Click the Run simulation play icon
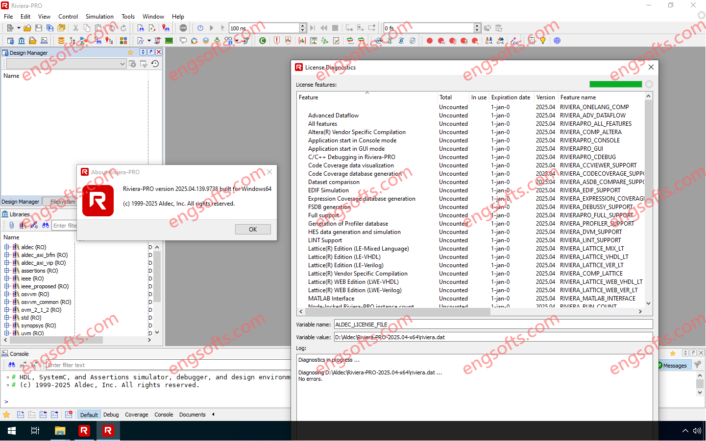Screen dimensions: 706x441 coord(212,28)
